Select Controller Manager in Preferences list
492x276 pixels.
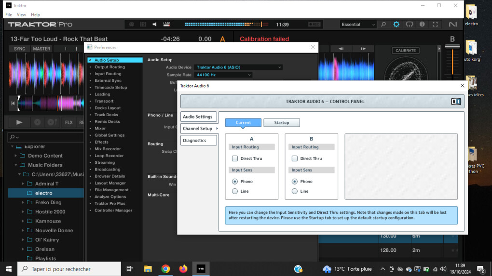pyautogui.click(x=113, y=210)
